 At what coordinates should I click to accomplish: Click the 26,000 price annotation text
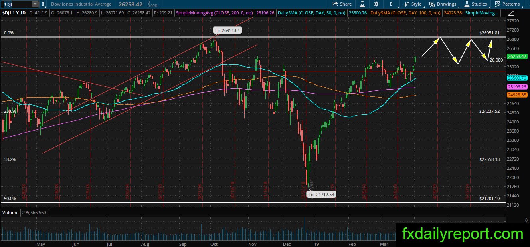coord(496,60)
